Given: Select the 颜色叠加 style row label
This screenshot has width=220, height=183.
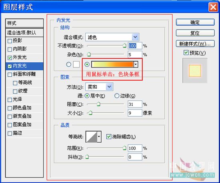Looking at the screenshot, I should pos(22,108).
